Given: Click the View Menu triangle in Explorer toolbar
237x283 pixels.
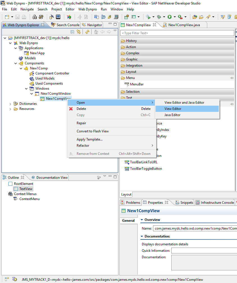Looking at the screenshot, I should (115, 31).
